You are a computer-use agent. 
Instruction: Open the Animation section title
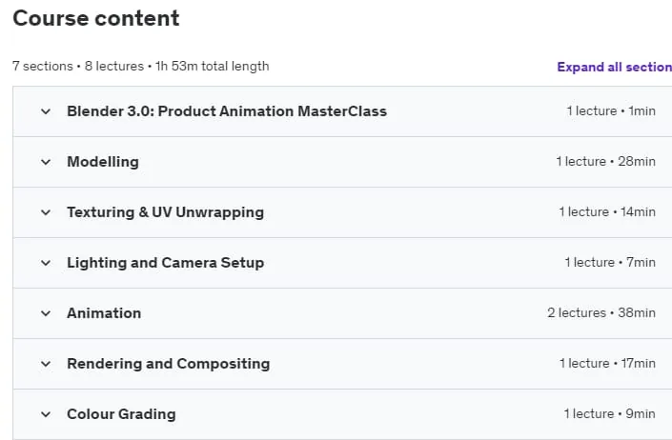point(104,313)
